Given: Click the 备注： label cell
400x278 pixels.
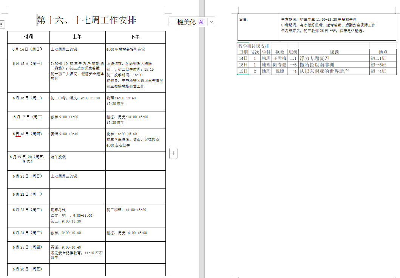Looking at the screenshot, I should tap(259, 27).
